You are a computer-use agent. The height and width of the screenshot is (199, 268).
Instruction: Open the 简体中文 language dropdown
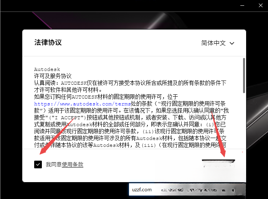[x=218, y=43]
